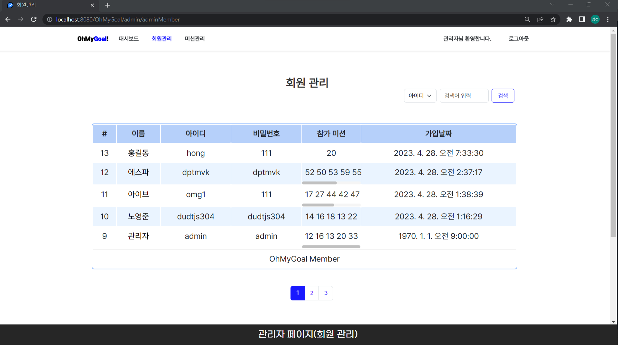The image size is (618, 345).
Task: Expand the 아이디 search type dropdown
Action: coord(420,96)
